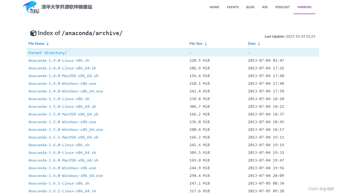
Task: Click the date 2013-07-04 17:40
Action: [266, 76]
